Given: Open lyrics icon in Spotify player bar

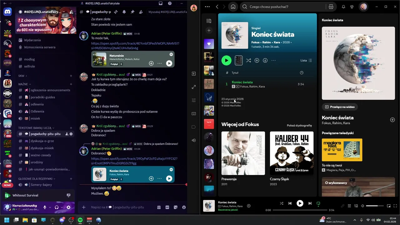Looking at the screenshot, I should click(x=342, y=206).
